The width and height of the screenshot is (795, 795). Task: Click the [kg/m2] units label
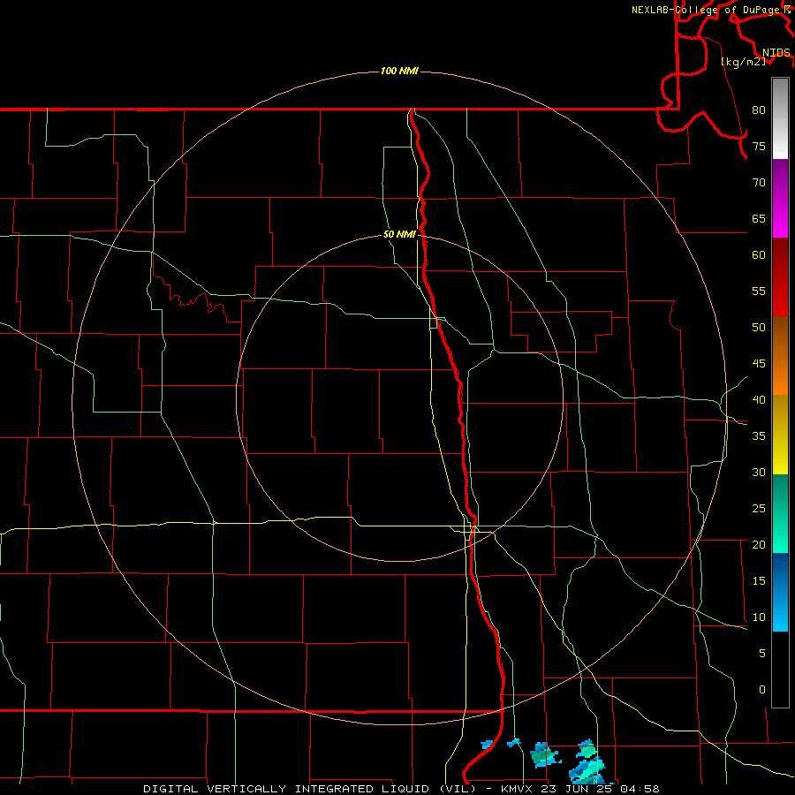click(743, 62)
